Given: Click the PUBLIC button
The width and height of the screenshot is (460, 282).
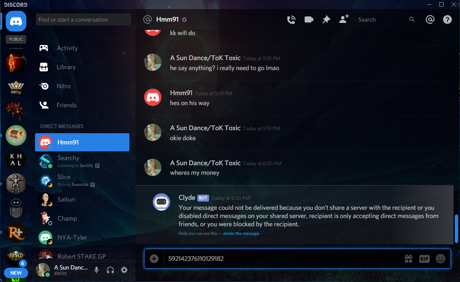Looking at the screenshot, I should [16, 39].
